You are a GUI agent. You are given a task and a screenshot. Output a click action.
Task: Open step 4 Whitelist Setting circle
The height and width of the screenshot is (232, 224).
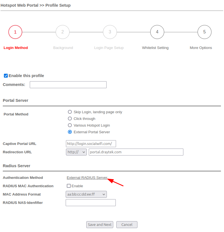[157, 32]
